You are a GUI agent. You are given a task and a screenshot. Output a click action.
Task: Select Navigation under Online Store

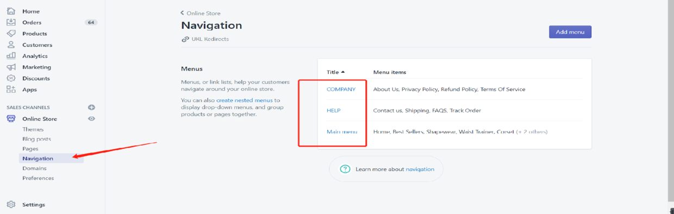point(38,159)
